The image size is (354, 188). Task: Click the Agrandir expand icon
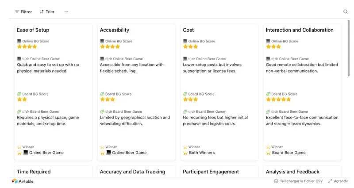click(x=330, y=181)
